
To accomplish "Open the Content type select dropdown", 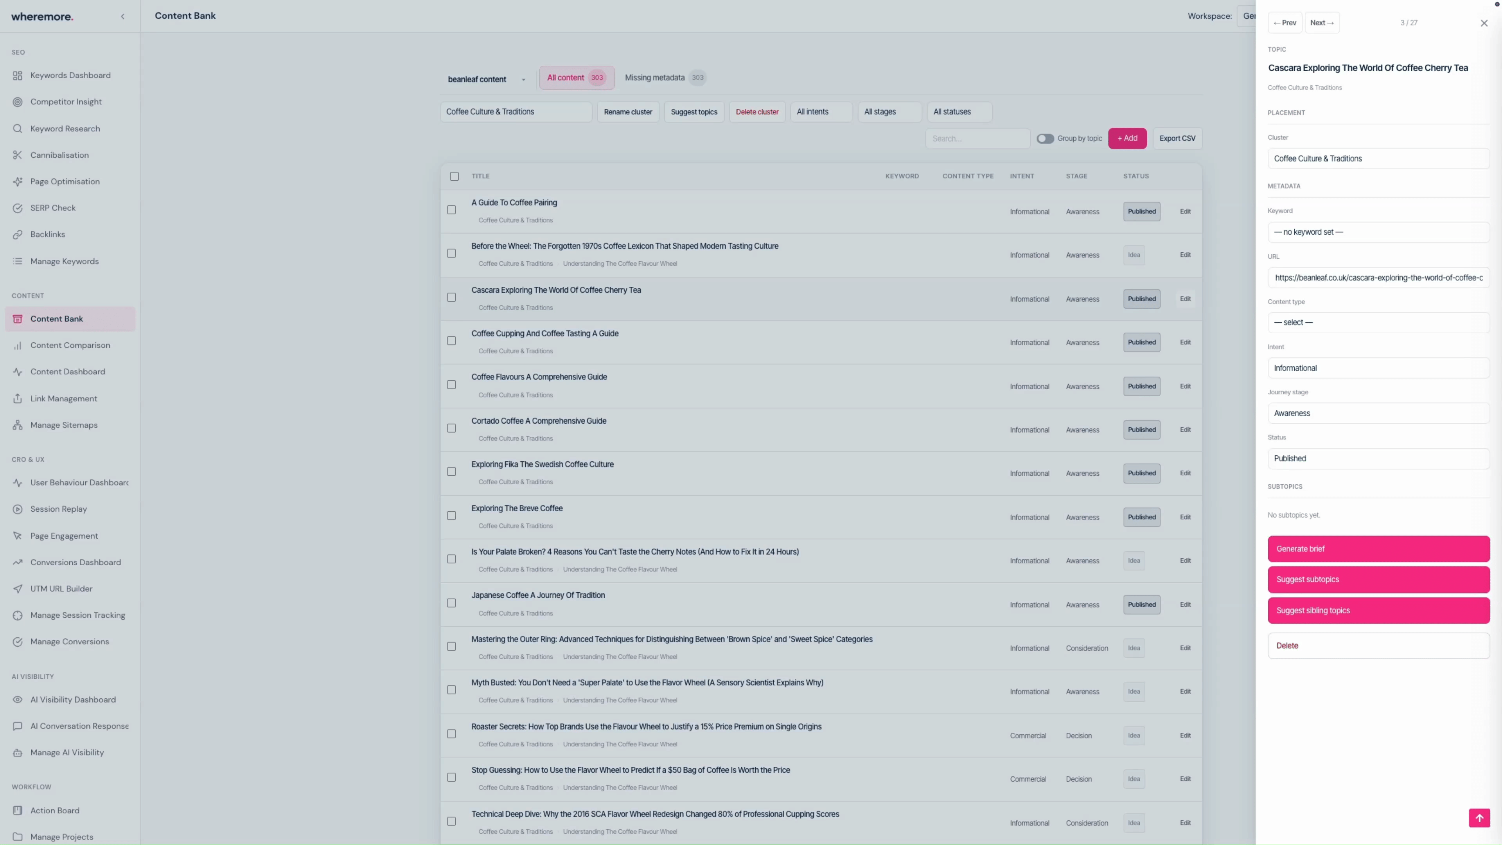I will tap(1378, 322).
